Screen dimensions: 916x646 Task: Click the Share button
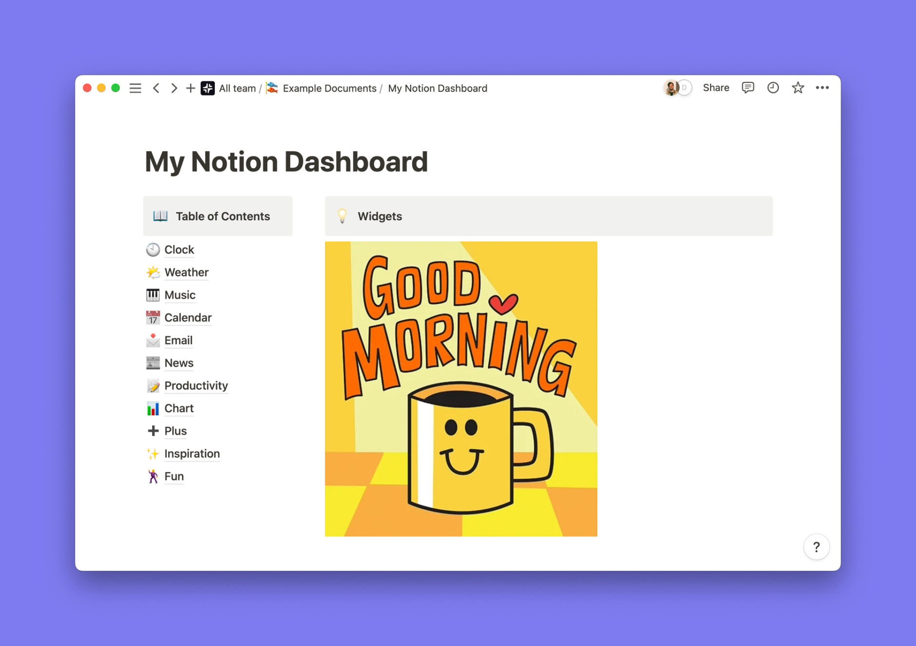[716, 88]
